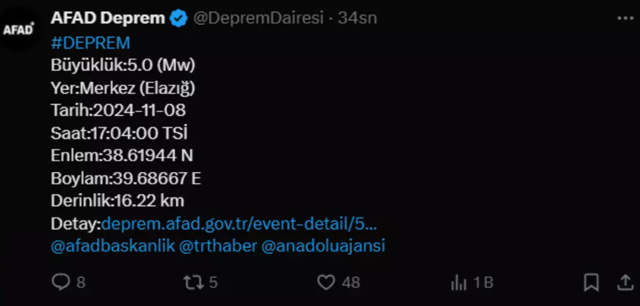
Task: Click the AFAD Deprem account name
Action: (108, 19)
